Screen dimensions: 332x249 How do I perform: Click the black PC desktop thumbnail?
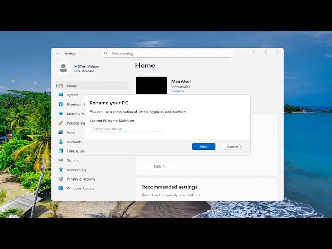point(151,85)
